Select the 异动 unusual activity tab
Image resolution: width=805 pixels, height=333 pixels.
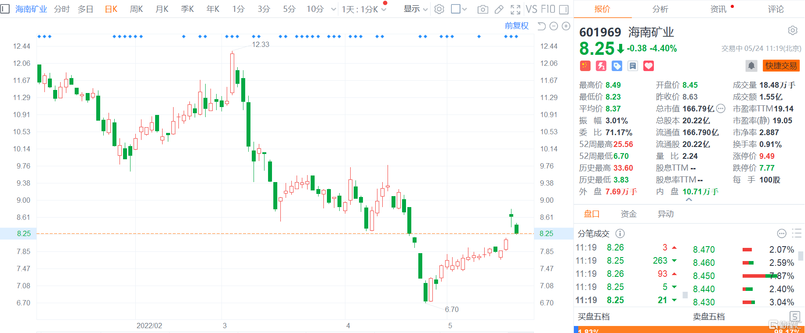[x=666, y=214]
